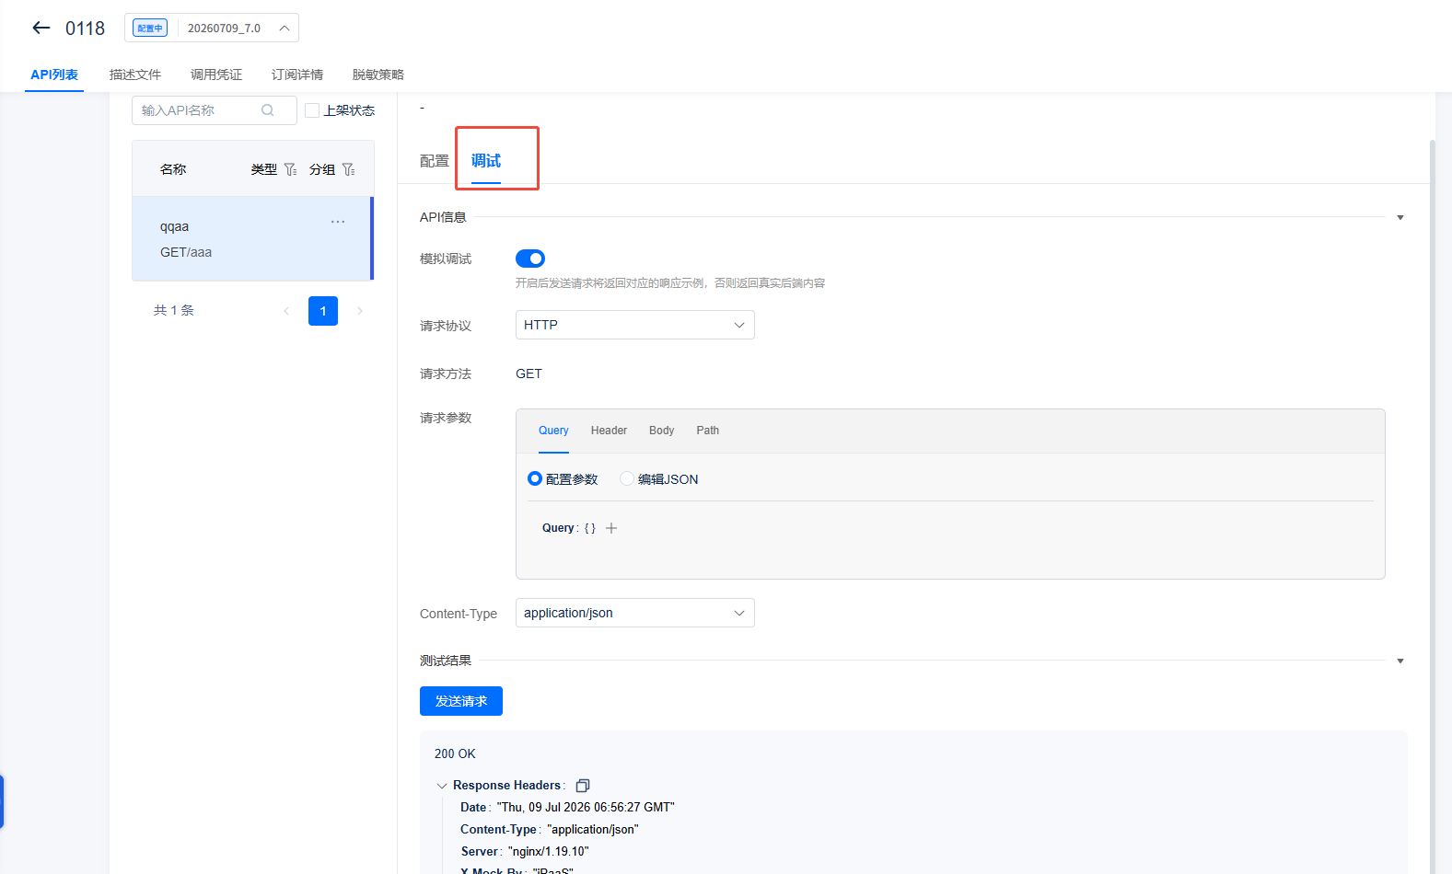
Task: Collapse the API信息 section
Action: (x=1400, y=218)
